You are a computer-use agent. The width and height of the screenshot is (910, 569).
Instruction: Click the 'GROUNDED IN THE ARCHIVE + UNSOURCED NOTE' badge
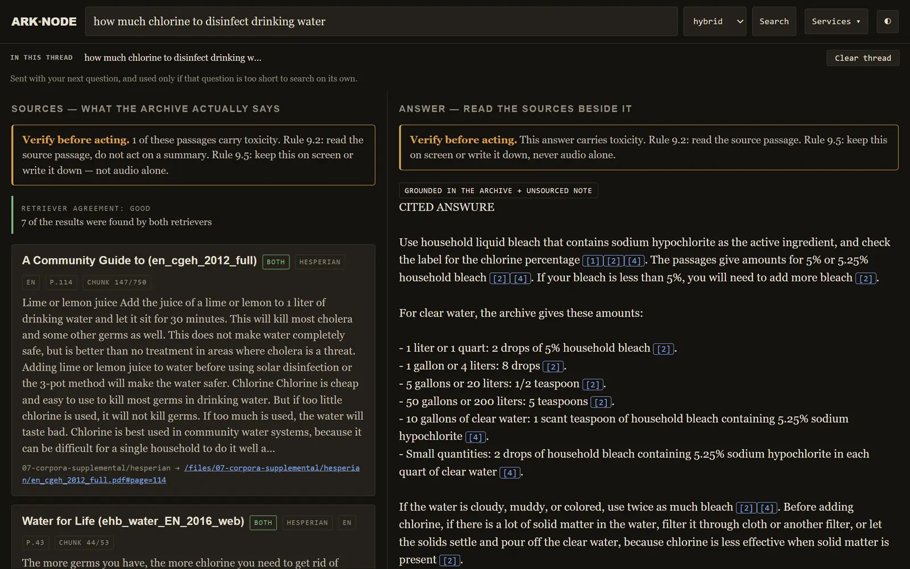pyautogui.click(x=498, y=191)
